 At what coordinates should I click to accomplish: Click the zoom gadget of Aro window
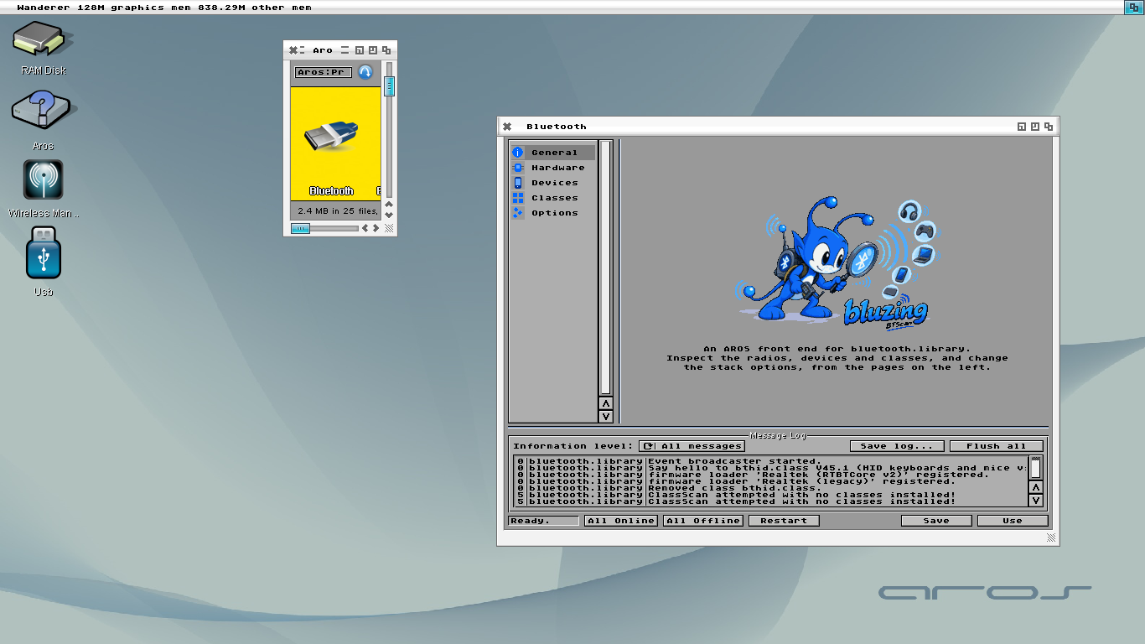point(373,50)
